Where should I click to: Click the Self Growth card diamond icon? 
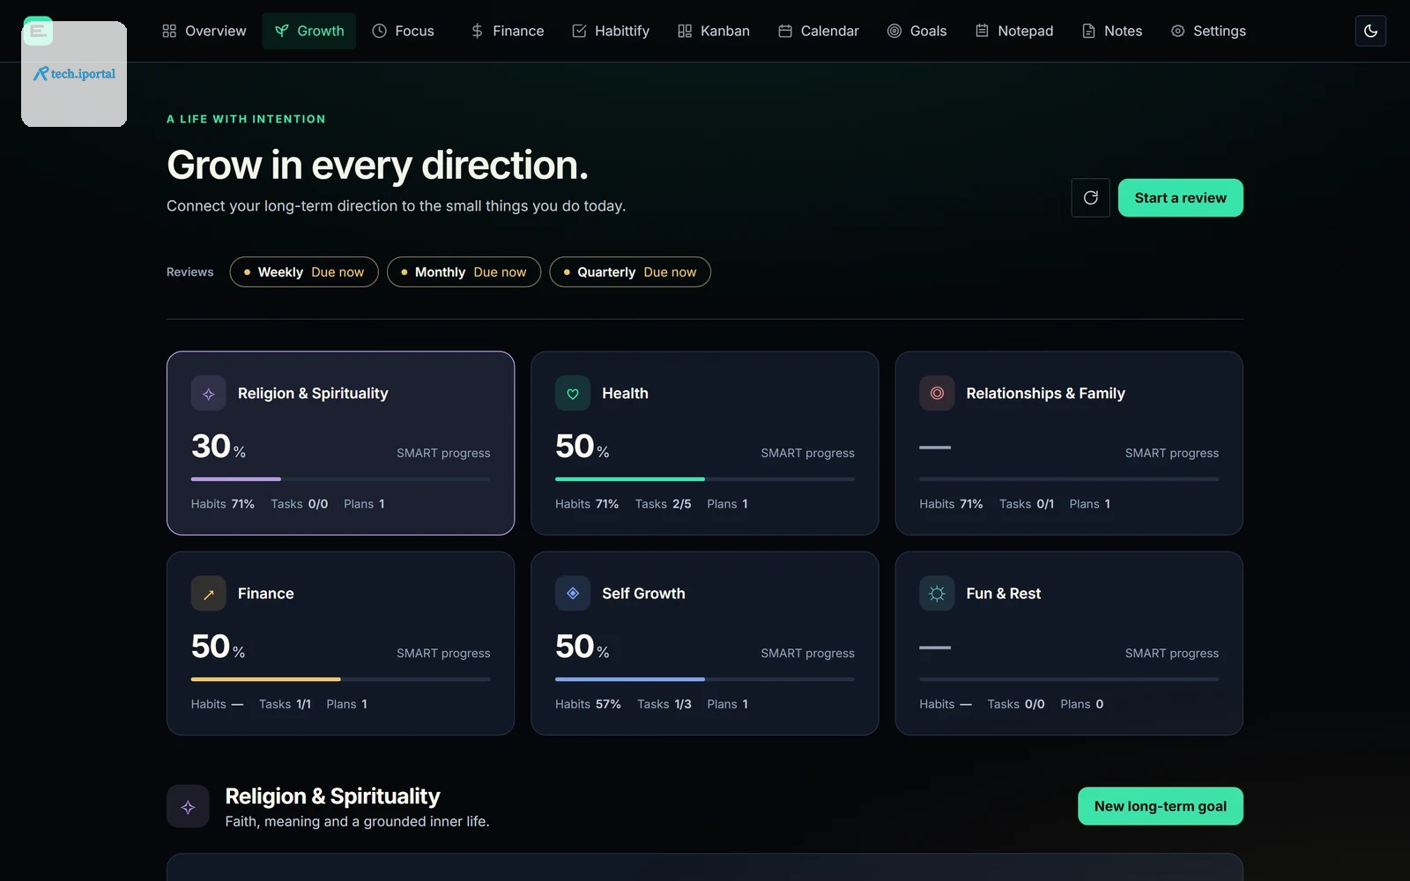(573, 594)
